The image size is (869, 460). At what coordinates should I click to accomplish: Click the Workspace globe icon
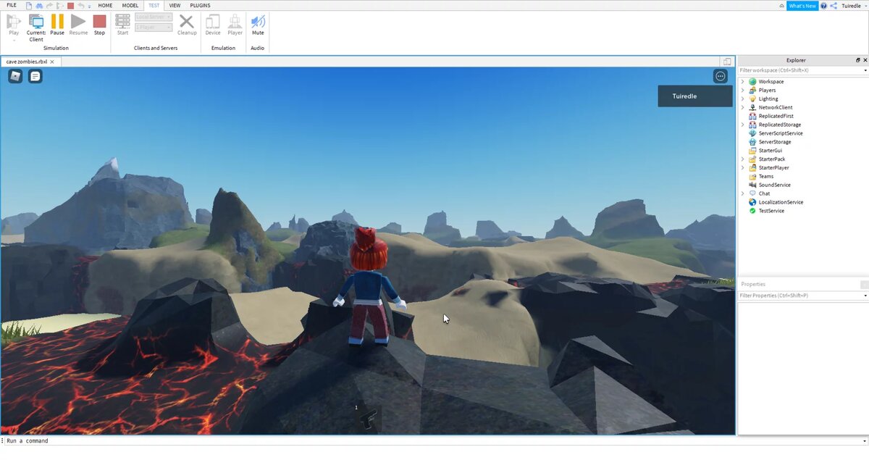coord(753,82)
